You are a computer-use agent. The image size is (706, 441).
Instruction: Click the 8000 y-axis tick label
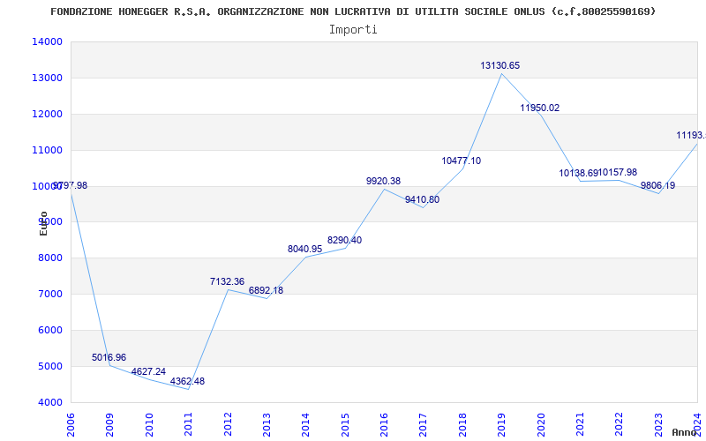[x=49, y=258]
